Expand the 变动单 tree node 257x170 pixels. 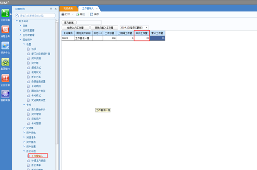click(24, 128)
